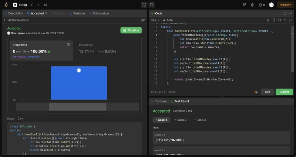296x157 pixels.
Task: Click the bookmark icon in code editor
Action: coord(274,20)
